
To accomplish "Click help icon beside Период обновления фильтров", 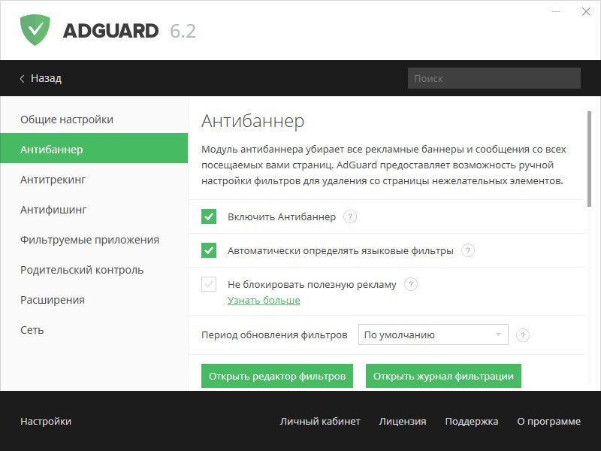I will point(523,334).
